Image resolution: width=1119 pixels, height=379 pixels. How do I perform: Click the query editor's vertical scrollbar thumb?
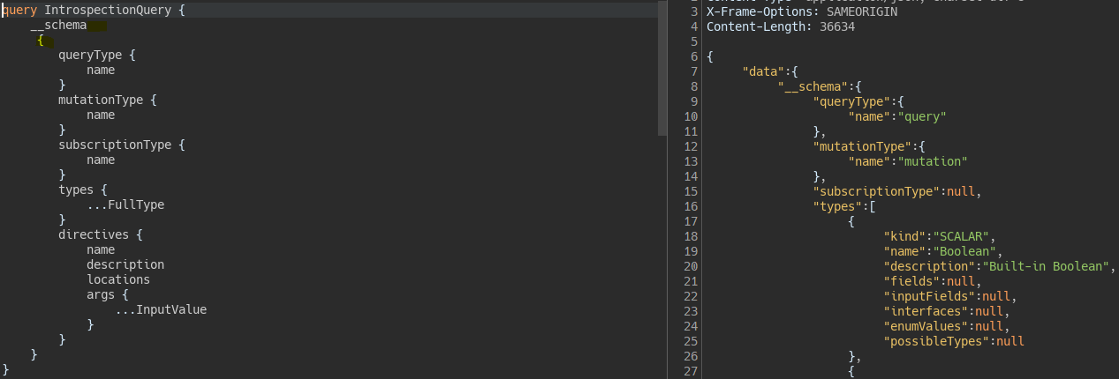[x=662, y=68]
